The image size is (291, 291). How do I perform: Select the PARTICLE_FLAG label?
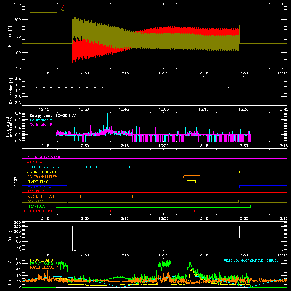[41, 196]
